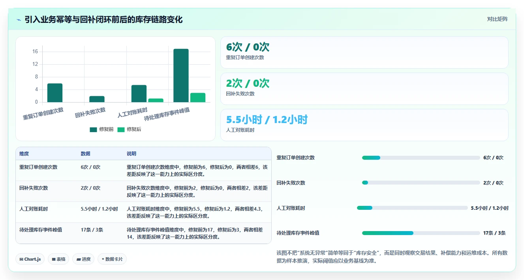This screenshot has height=280, width=524.
Task: Select the 5.5小时 / 1.2小时 data card
Action: (364, 125)
